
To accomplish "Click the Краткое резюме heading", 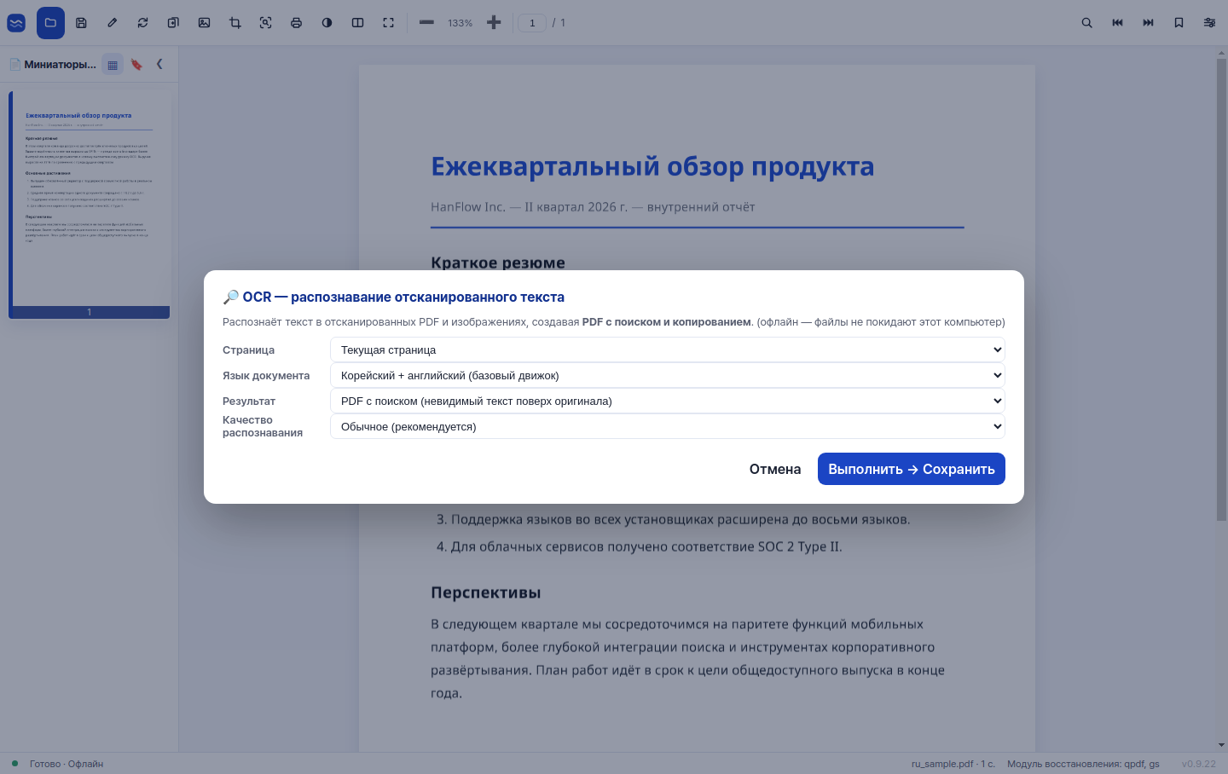I will click(498, 262).
